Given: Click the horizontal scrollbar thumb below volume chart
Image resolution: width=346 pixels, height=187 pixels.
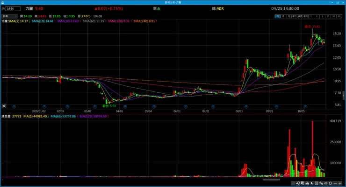Looking at the screenshot, I should point(271,180).
